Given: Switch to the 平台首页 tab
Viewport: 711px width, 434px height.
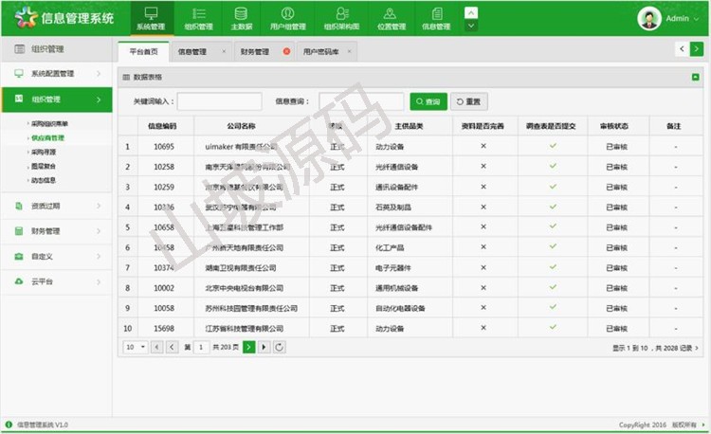Looking at the screenshot, I should [143, 51].
